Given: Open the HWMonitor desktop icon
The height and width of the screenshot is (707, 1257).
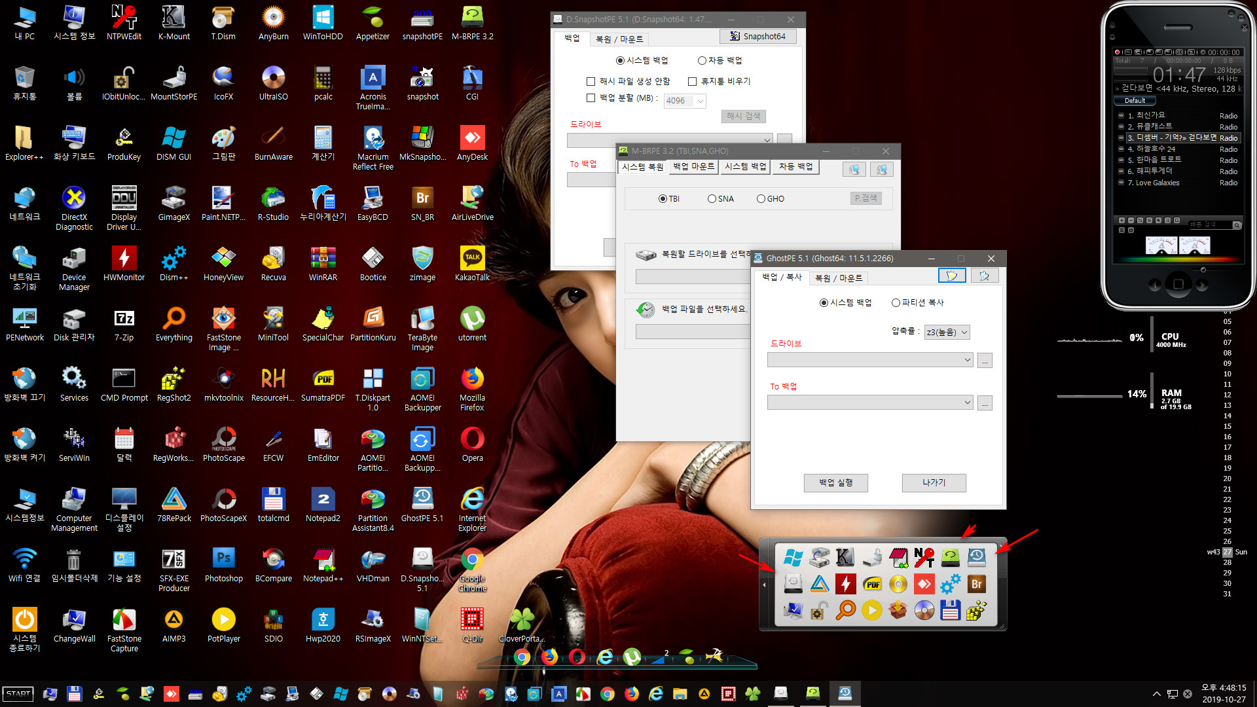Looking at the screenshot, I should click(124, 264).
